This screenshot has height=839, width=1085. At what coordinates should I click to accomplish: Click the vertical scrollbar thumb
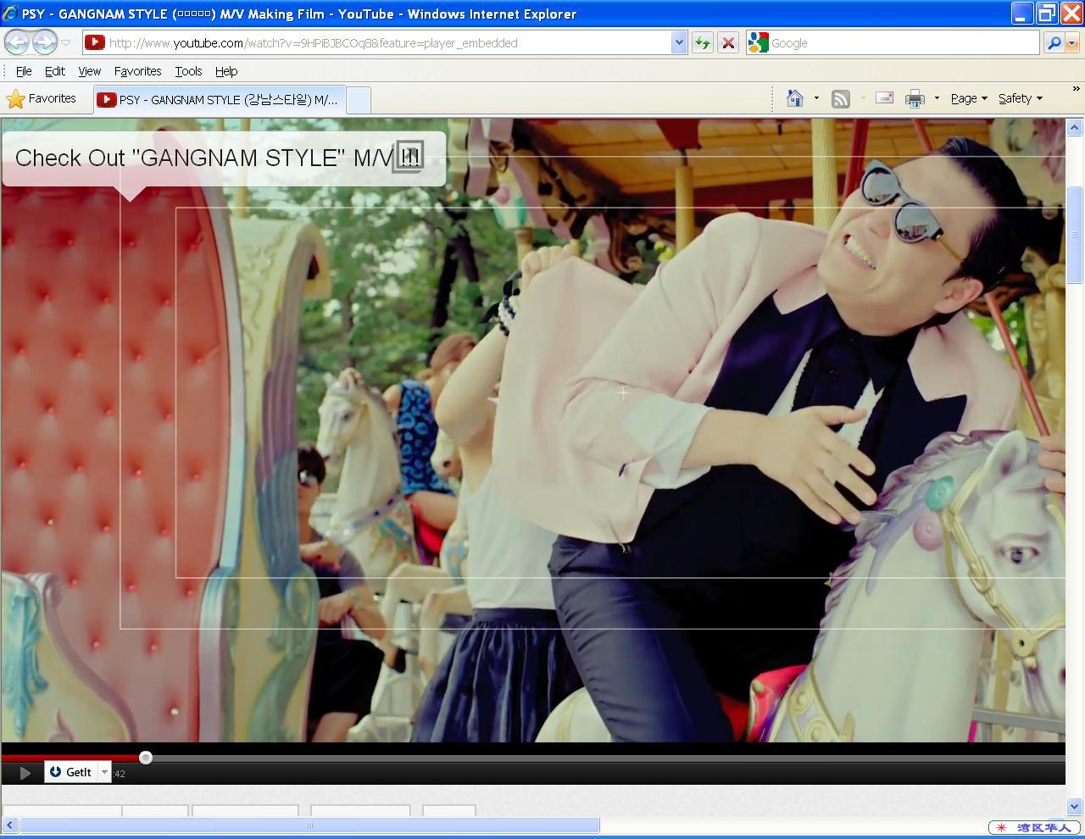coord(1074,235)
